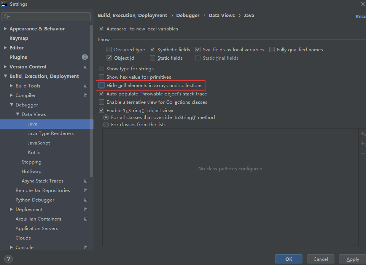Click project-level icon next to Async Stack Traces

[x=86, y=181]
